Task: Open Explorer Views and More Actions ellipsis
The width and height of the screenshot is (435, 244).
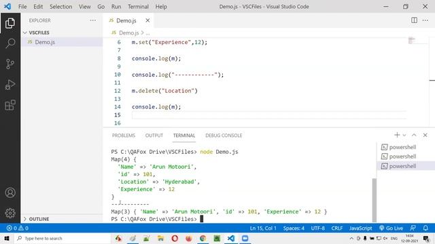Action: pyautogui.click(x=93, y=20)
